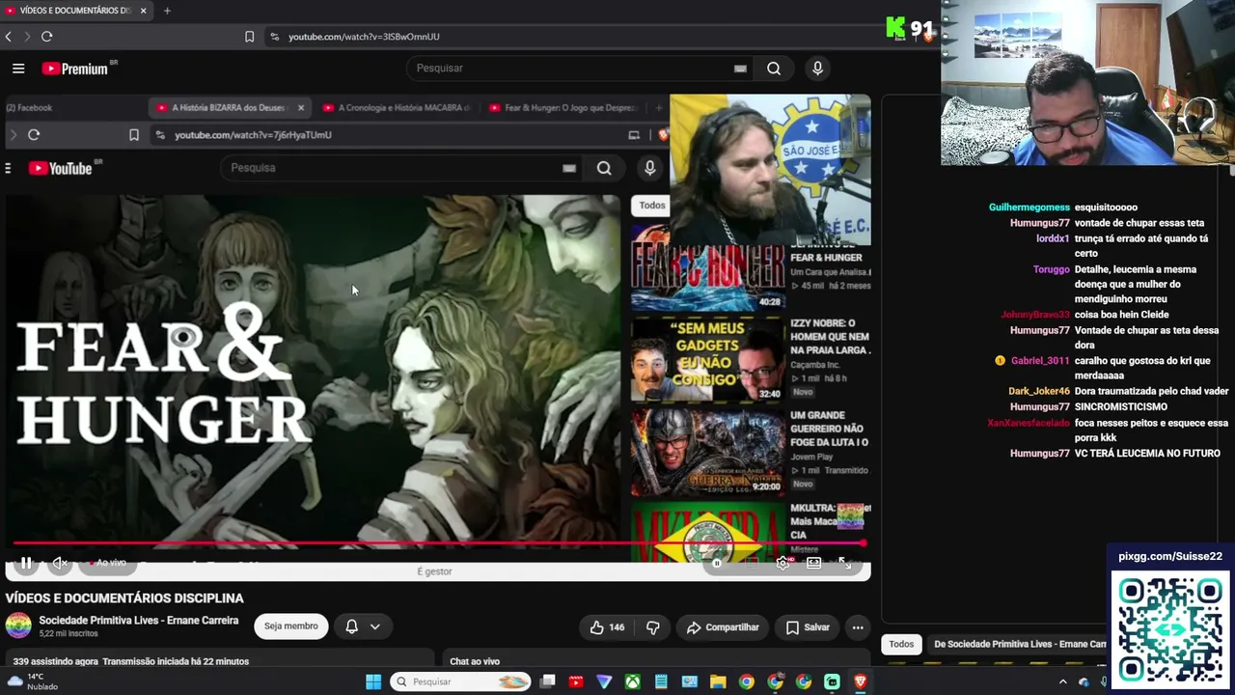This screenshot has height=695, width=1235.
Task: Open the video settings gear
Action: (x=782, y=563)
